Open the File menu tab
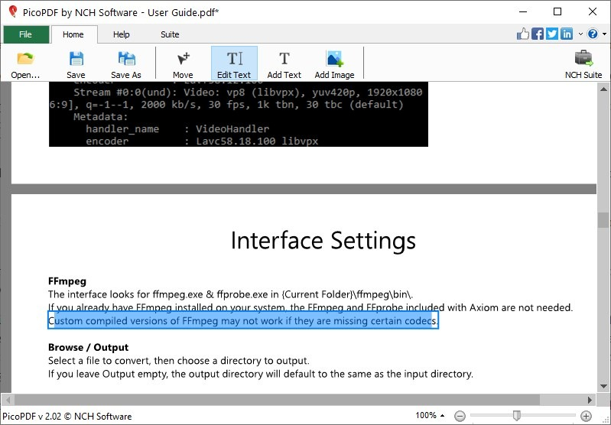611x425 pixels. point(26,34)
